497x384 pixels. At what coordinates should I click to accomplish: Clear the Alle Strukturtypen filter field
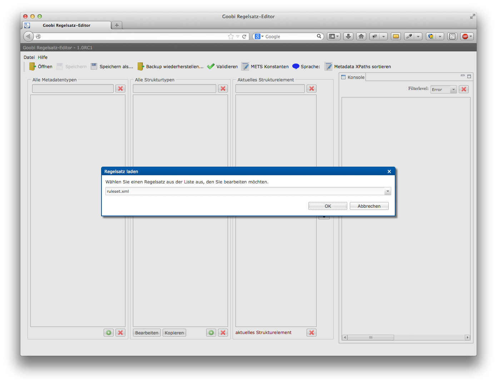click(x=223, y=89)
